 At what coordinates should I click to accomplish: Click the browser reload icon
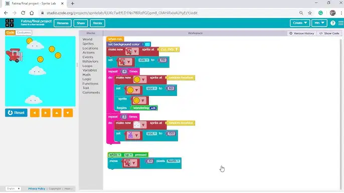23,13
